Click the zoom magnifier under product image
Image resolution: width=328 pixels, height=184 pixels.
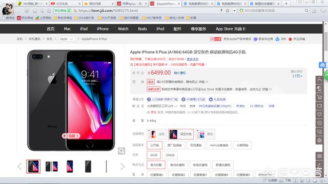pyautogui.click(x=121, y=151)
